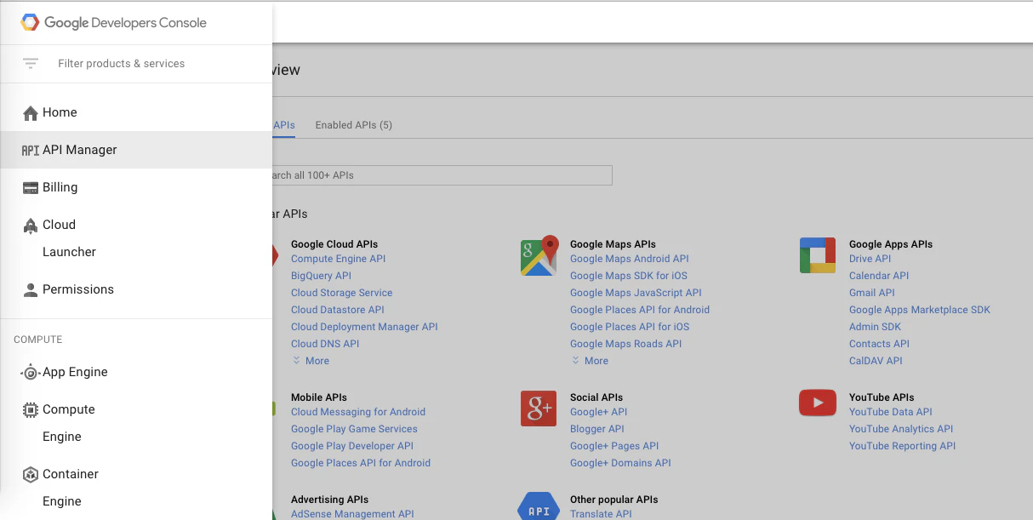Click the Compute Engine chip icon
The height and width of the screenshot is (520, 1033).
point(31,409)
